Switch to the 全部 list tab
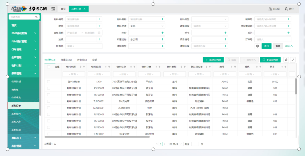Screen dimensions: 305x156 95,60
